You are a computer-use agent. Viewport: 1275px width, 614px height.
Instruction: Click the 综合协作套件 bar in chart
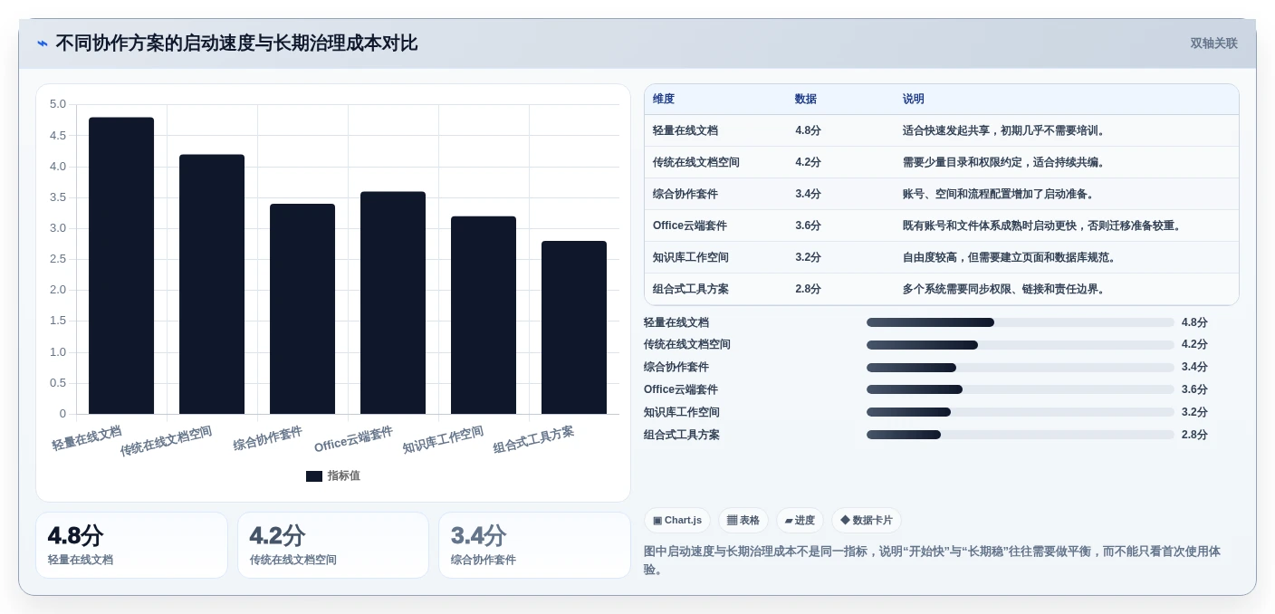point(302,309)
